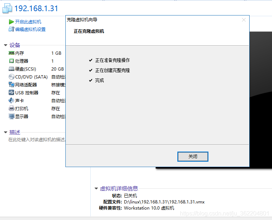The image size is (272, 220).
Task: Click the description field 在此处键入对该虚拟机的描述
Action: point(37,140)
